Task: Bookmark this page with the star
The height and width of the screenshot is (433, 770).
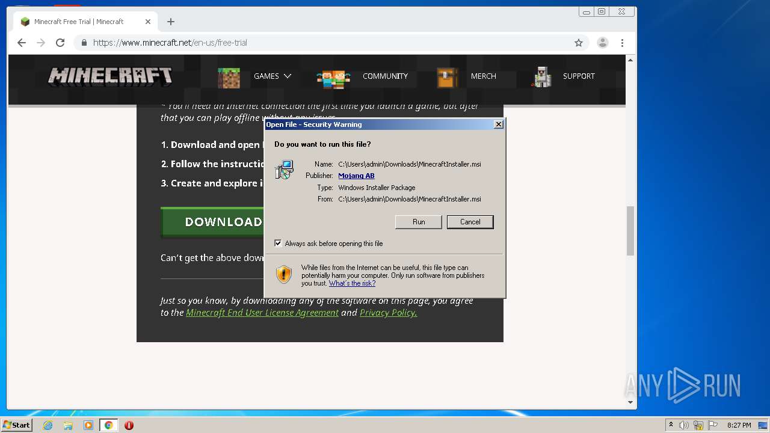Action: [579, 43]
